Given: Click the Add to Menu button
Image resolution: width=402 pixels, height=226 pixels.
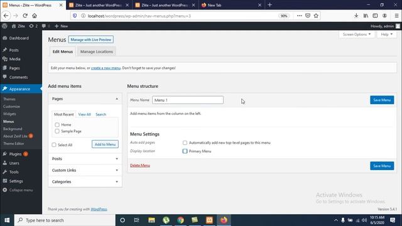Looking at the screenshot, I should pos(105,144).
